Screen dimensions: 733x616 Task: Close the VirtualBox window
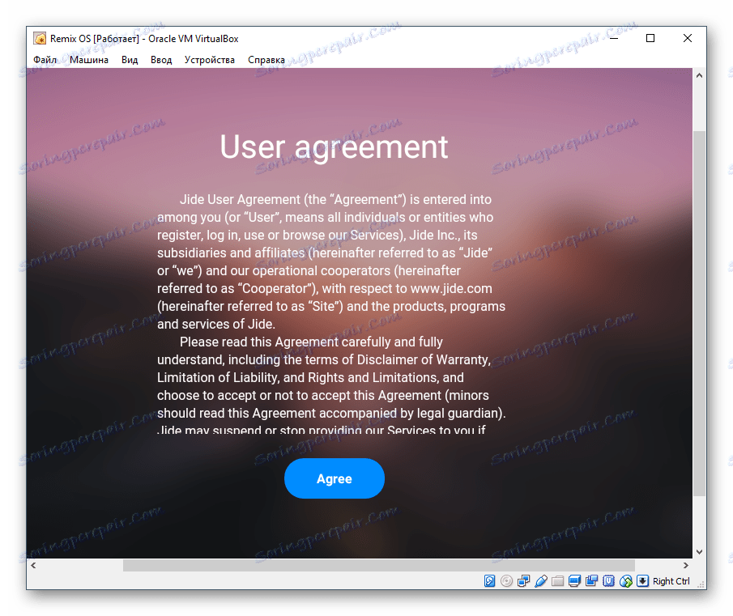(x=687, y=38)
